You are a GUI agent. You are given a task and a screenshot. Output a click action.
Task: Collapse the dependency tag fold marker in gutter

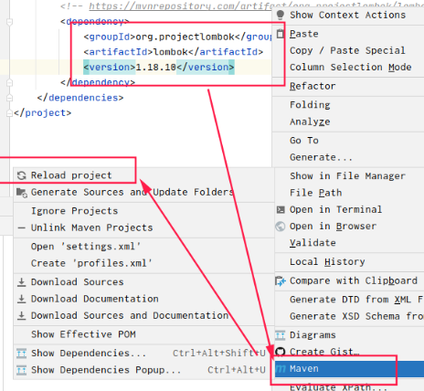[9, 22]
